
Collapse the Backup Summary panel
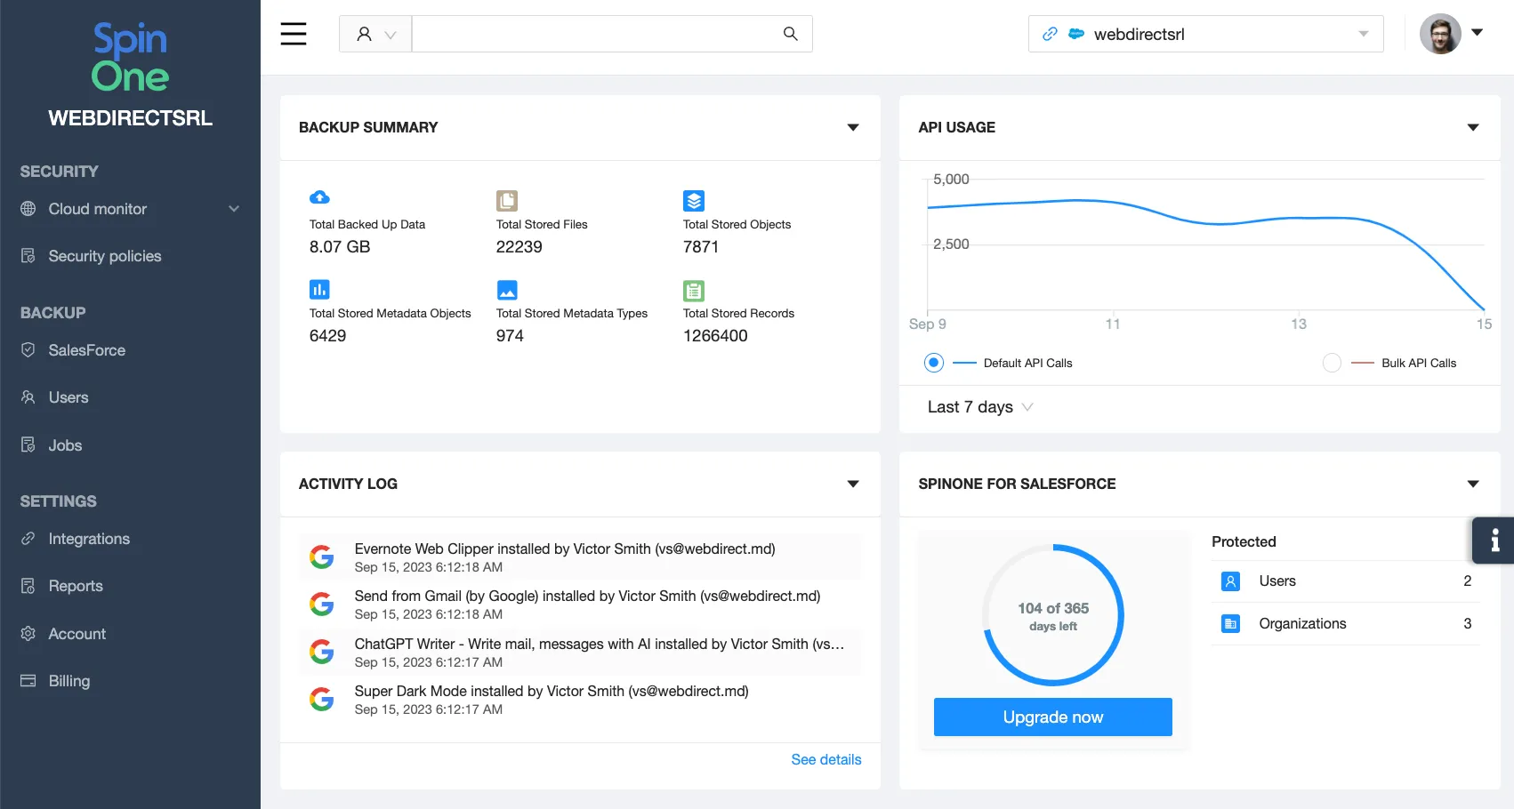(x=852, y=127)
